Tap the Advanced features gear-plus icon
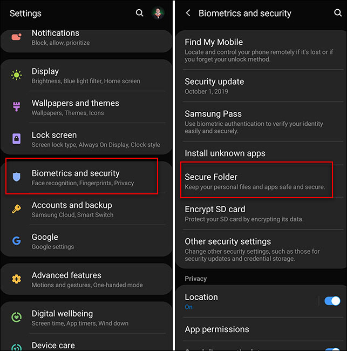Viewport: 347px width, 351px height. point(16,279)
